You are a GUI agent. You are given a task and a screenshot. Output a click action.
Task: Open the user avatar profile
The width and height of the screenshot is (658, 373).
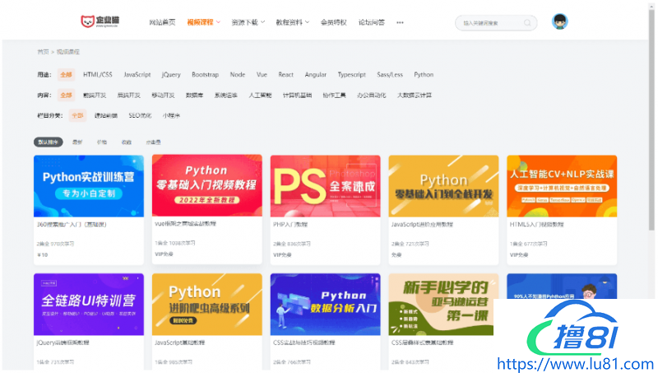click(x=560, y=22)
